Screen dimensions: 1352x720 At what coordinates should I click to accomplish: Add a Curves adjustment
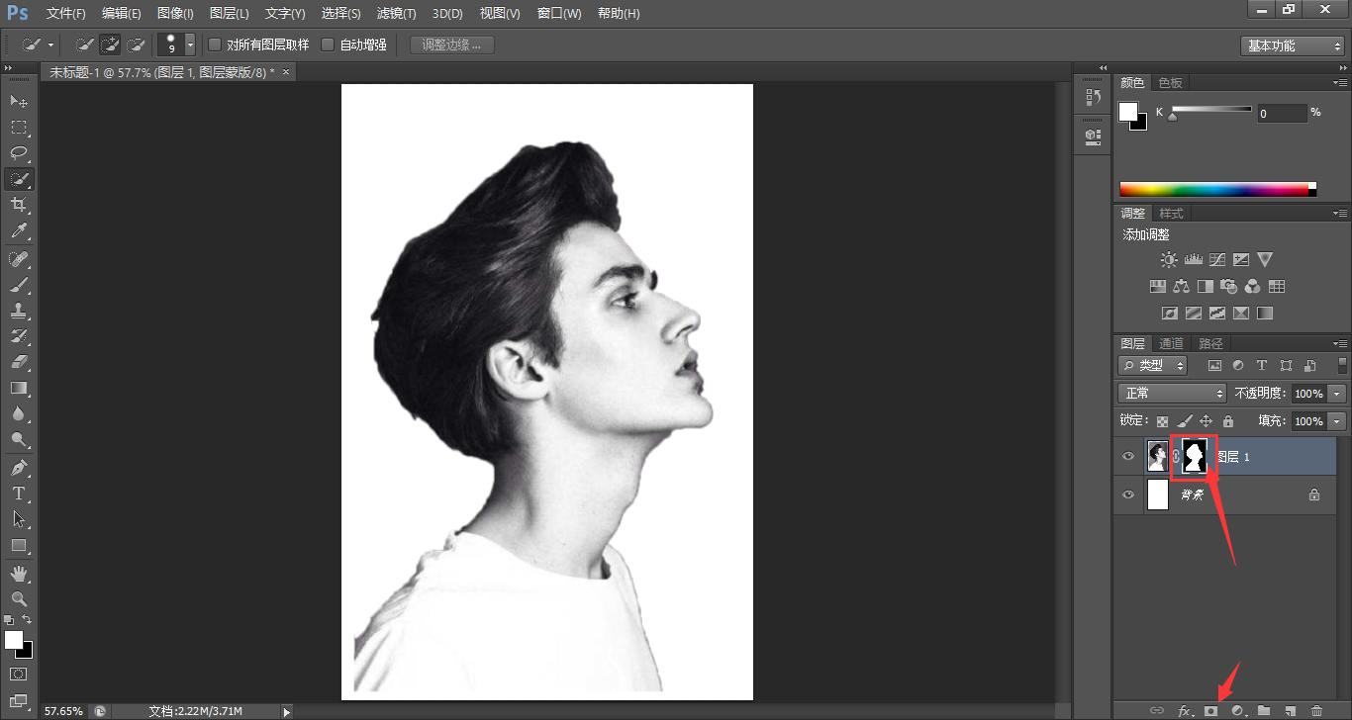point(1216,260)
